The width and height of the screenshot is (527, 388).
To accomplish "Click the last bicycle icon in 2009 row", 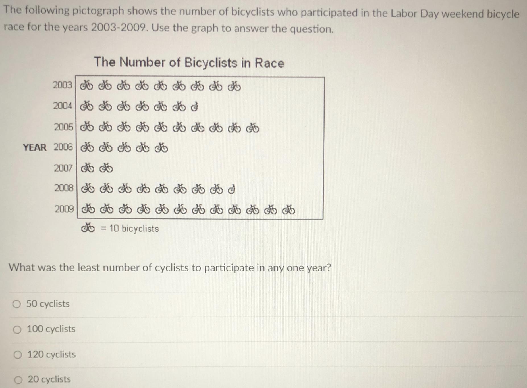I will [289, 210].
